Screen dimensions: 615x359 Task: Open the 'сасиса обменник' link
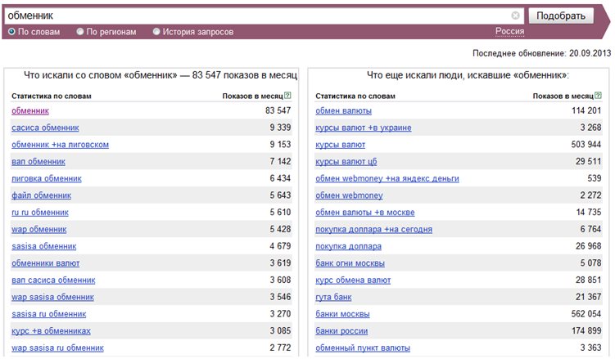click(x=45, y=128)
